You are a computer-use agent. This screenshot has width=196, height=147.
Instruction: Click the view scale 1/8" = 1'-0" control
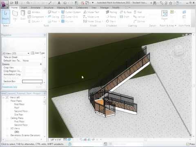point(56,140)
